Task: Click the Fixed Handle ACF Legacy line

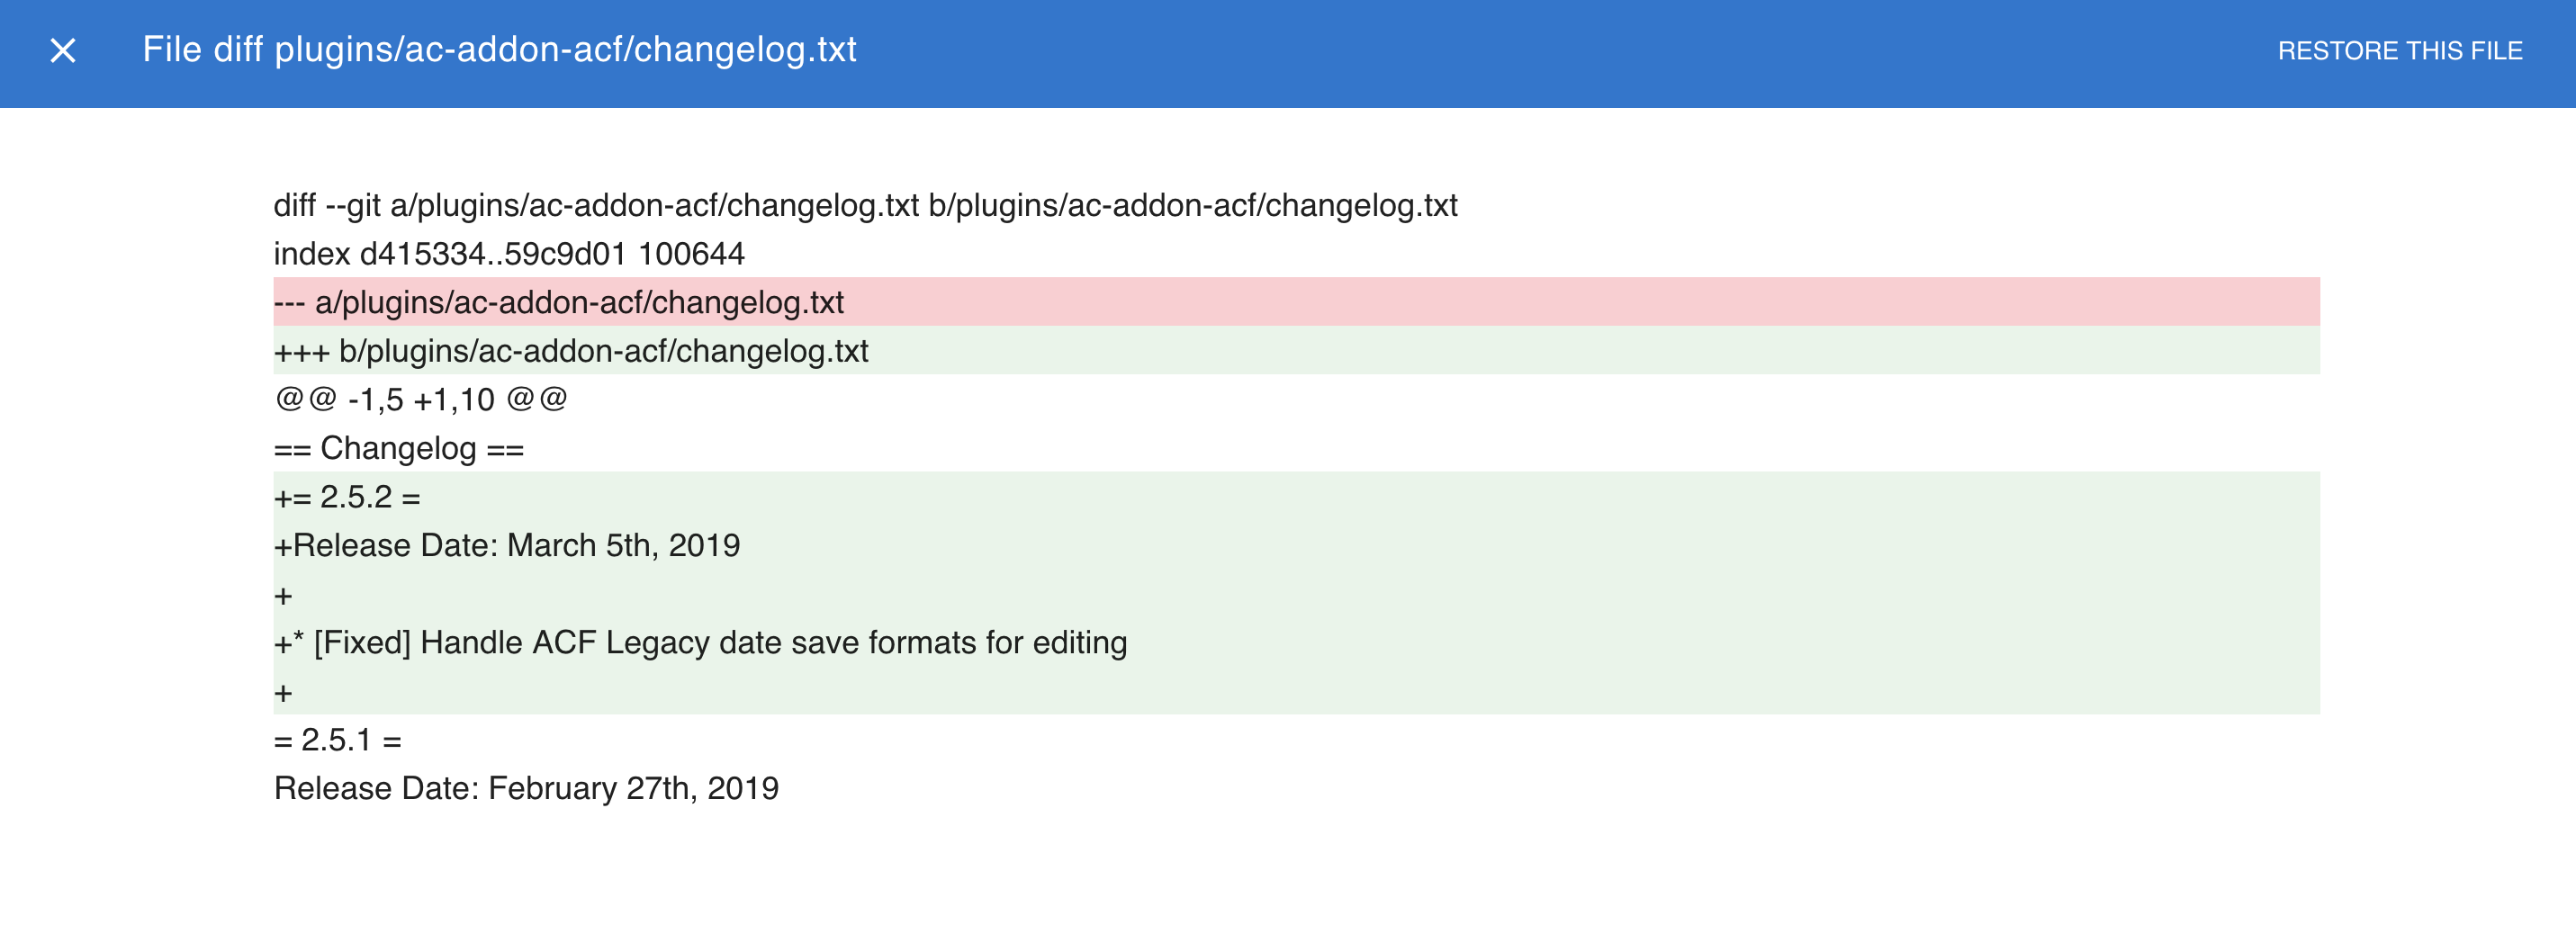Action: [x=700, y=642]
